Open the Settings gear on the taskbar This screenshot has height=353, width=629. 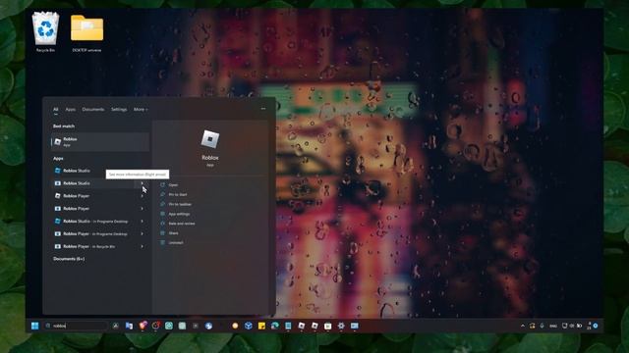[x=341, y=326]
